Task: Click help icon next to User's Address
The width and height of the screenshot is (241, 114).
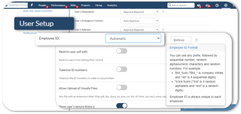Action: (x=163, y=30)
